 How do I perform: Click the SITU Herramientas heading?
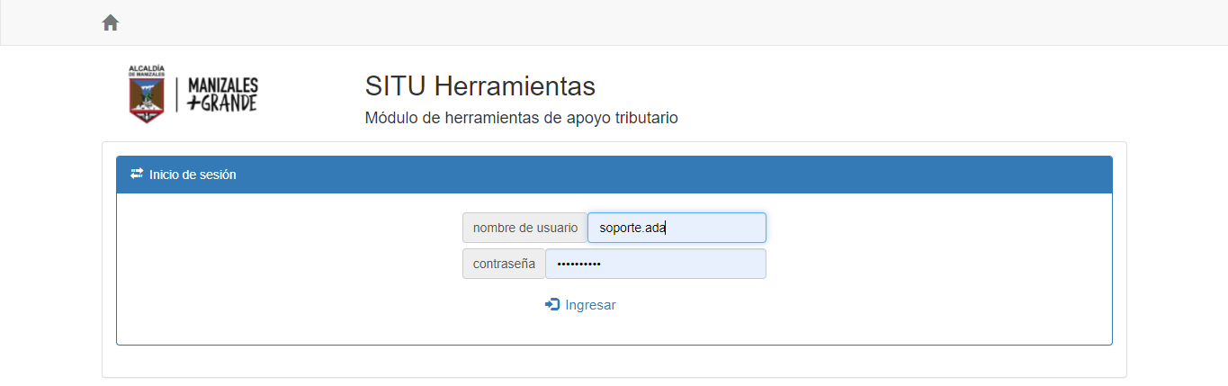(480, 86)
